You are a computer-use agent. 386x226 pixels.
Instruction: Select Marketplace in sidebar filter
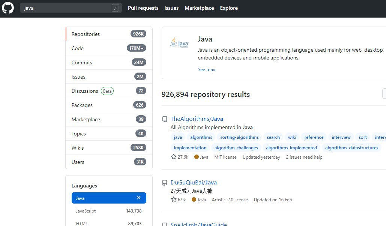109,119
